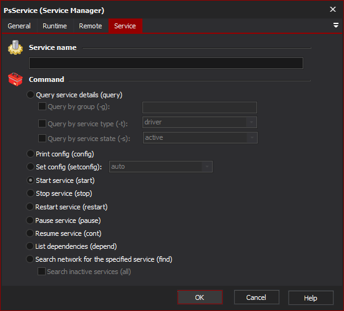This screenshot has height=311, width=344.
Task: Click the Command section heading
Action: [x=46, y=79]
